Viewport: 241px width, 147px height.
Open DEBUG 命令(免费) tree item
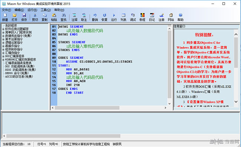(x=17, y=73)
